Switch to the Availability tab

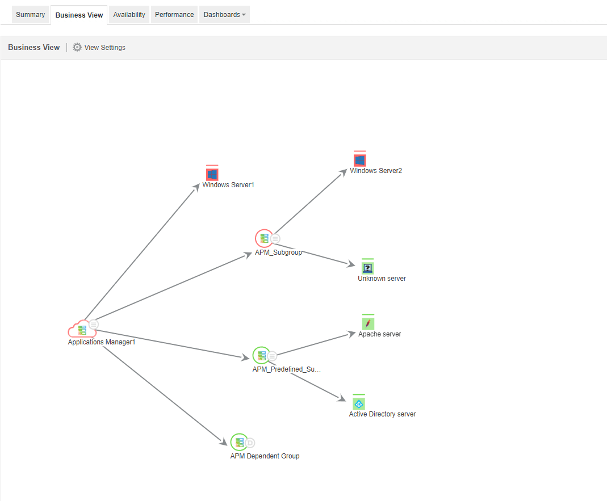pos(129,15)
